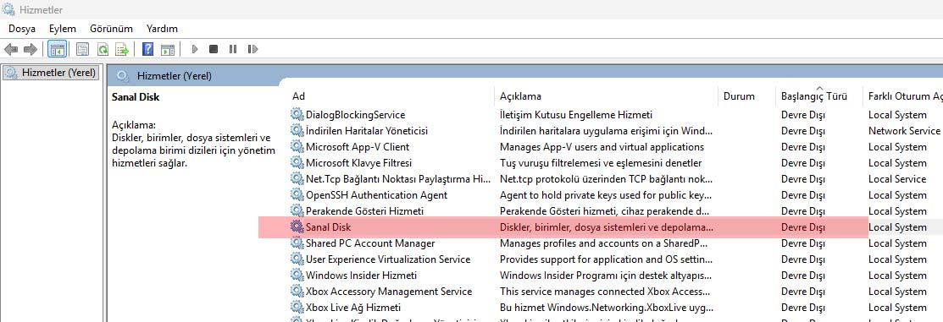The image size is (943, 322).
Task: Click 'Devre Dışı' in the Sanal Disk row
Action: tap(803, 227)
